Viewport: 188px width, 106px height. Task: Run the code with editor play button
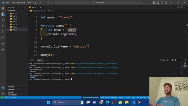point(179,7)
